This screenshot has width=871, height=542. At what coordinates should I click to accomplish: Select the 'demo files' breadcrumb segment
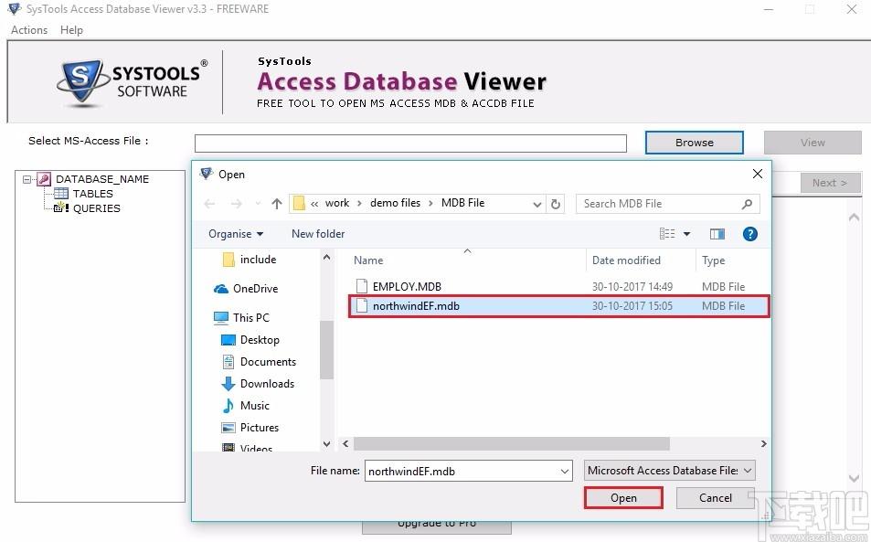(395, 203)
